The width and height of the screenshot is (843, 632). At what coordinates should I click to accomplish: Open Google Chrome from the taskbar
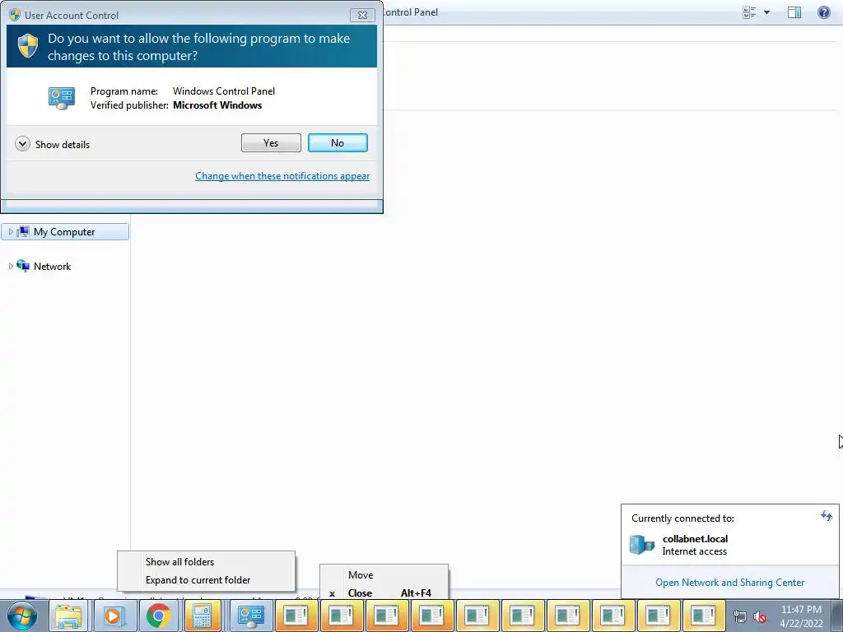click(159, 616)
